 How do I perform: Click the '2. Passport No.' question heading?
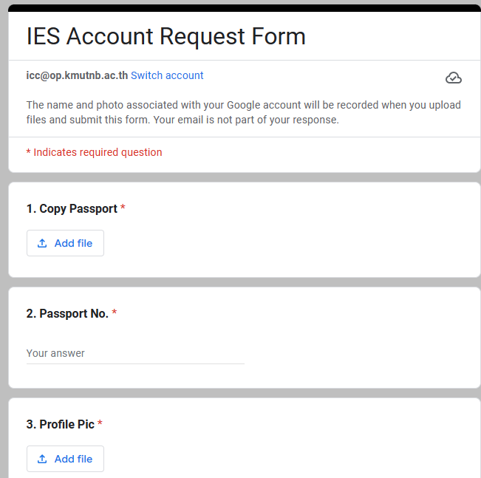pos(67,313)
